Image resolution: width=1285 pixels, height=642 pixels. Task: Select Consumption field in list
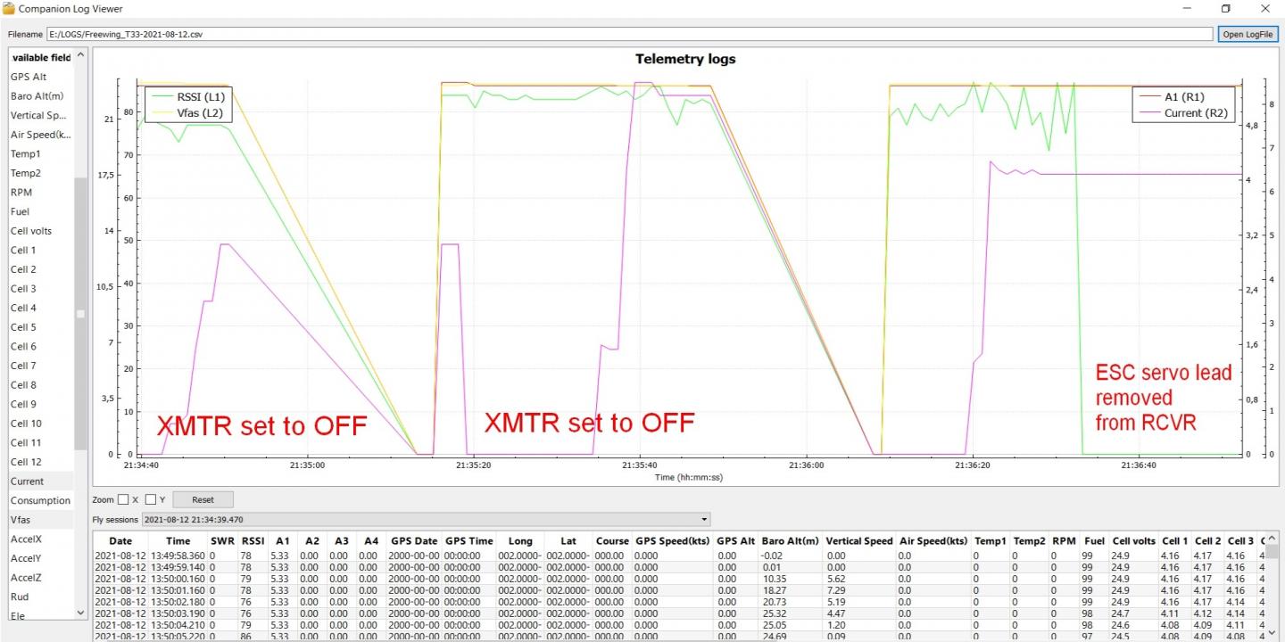pyautogui.click(x=41, y=500)
